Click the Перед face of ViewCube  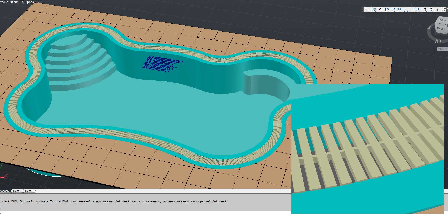[x=441, y=29]
